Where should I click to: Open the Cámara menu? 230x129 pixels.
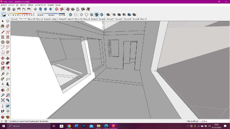[x=23, y=5]
